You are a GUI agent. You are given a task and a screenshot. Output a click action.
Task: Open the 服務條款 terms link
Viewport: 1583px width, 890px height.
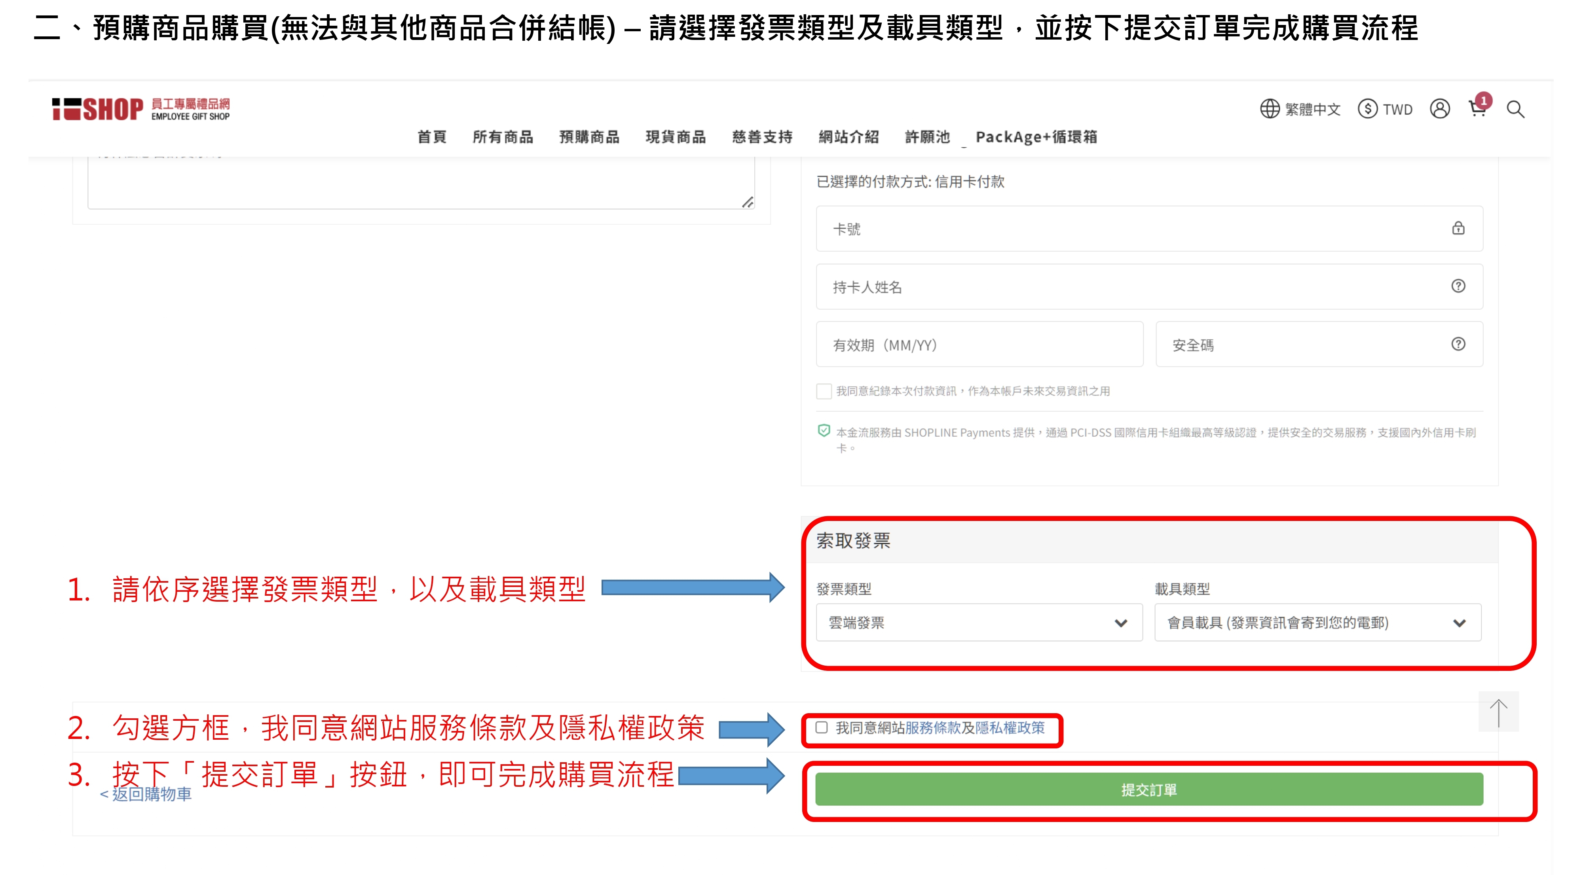pyautogui.click(x=933, y=727)
